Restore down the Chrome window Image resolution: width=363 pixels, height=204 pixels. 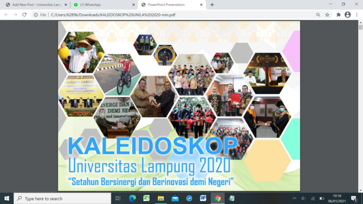coord(343,4)
